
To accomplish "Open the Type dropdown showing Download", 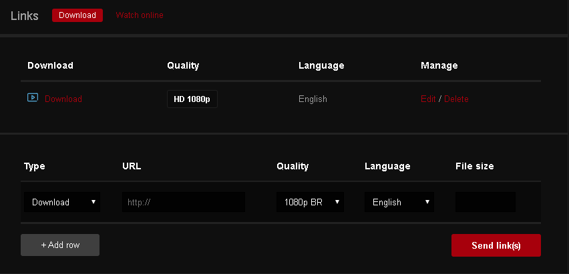I will 62,202.
